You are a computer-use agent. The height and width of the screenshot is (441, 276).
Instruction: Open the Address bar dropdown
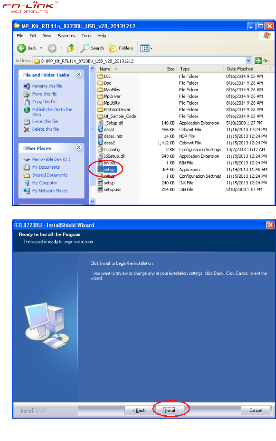coord(248,60)
